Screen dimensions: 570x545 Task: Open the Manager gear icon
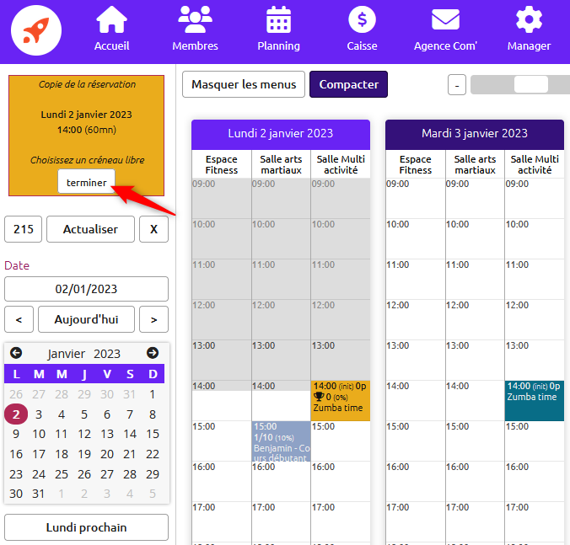(x=529, y=20)
